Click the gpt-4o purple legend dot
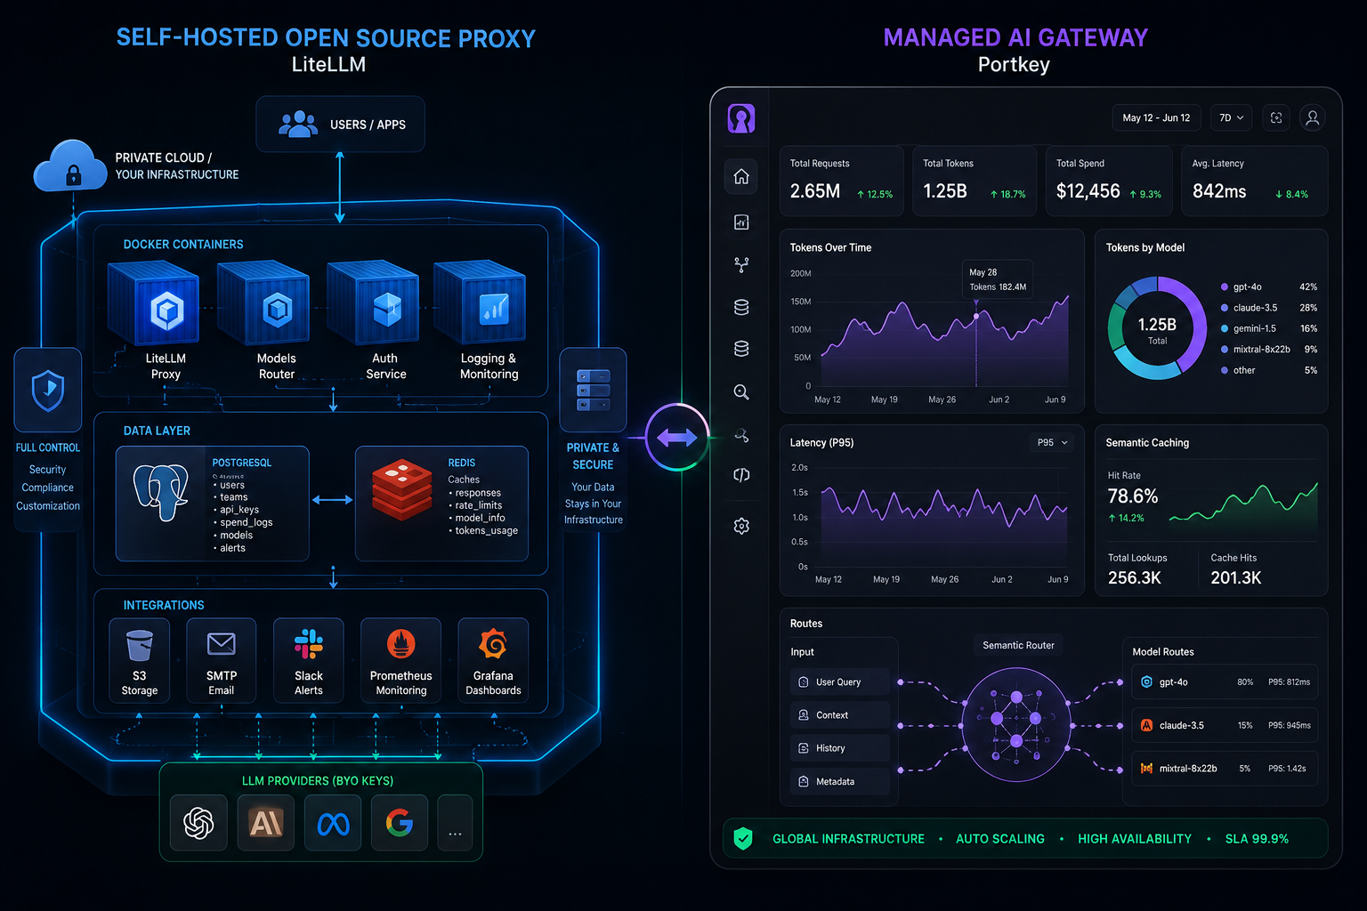 pos(1225,287)
